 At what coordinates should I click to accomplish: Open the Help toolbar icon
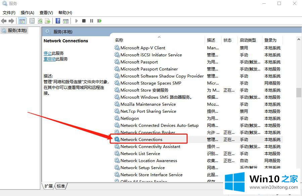pyautogui.click(x=58, y=21)
